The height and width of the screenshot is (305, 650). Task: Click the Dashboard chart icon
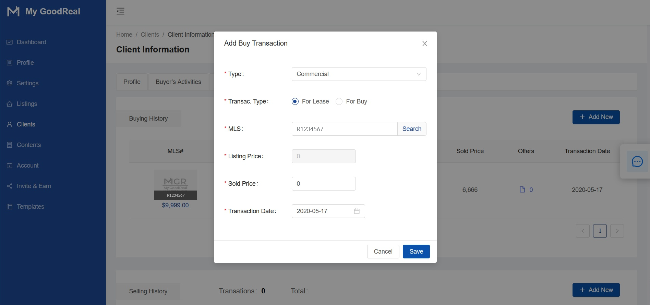point(10,42)
